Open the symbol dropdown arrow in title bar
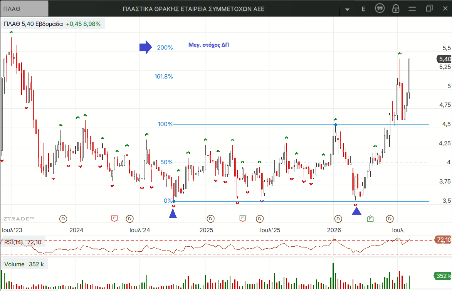The image size is (452, 291). 347,9
